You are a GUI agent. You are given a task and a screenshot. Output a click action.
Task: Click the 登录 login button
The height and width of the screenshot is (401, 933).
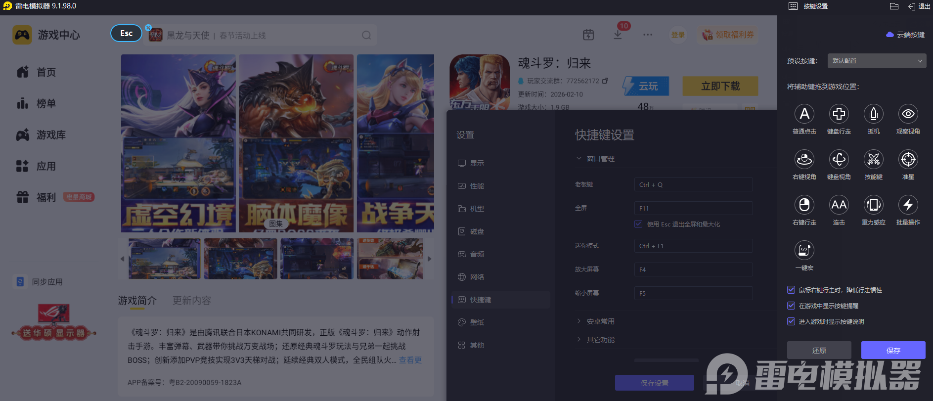pos(678,35)
